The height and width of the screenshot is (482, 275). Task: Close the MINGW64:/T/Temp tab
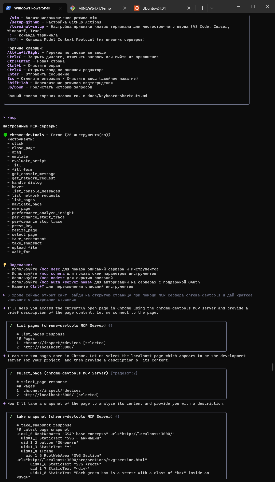(x=125, y=8)
